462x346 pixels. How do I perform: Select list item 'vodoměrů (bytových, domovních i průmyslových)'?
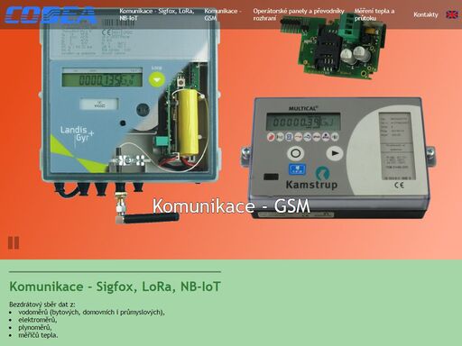(91, 312)
